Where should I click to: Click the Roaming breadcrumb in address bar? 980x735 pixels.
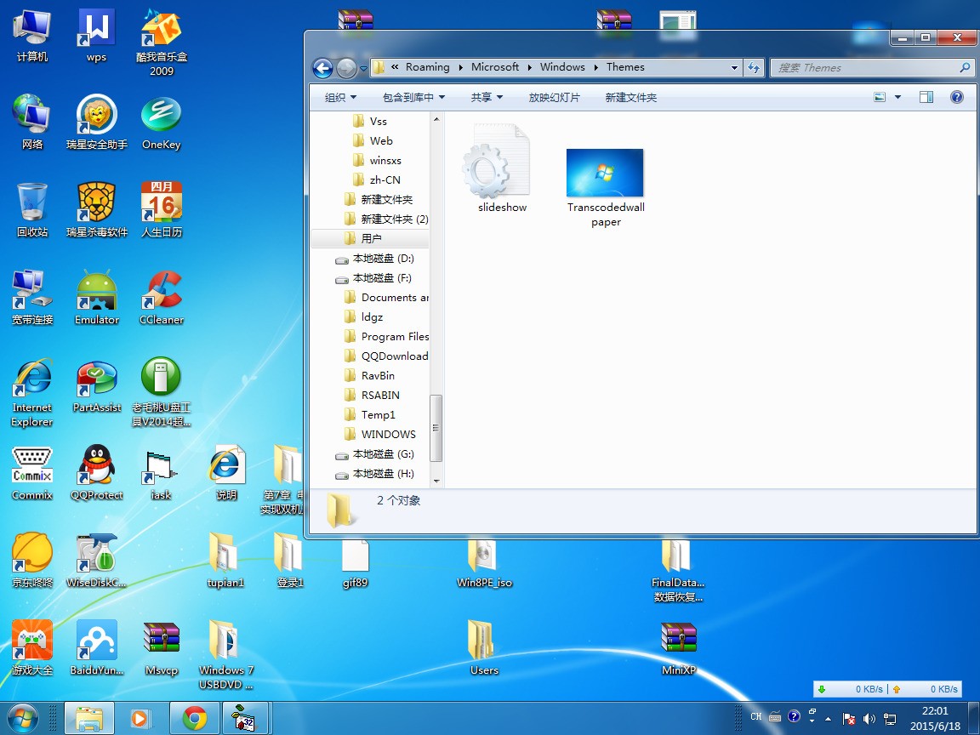point(428,67)
